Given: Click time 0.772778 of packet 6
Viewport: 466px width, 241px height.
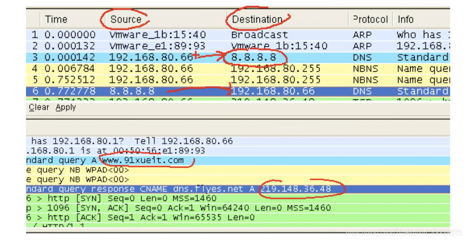Looking at the screenshot, I should [70, 91].
